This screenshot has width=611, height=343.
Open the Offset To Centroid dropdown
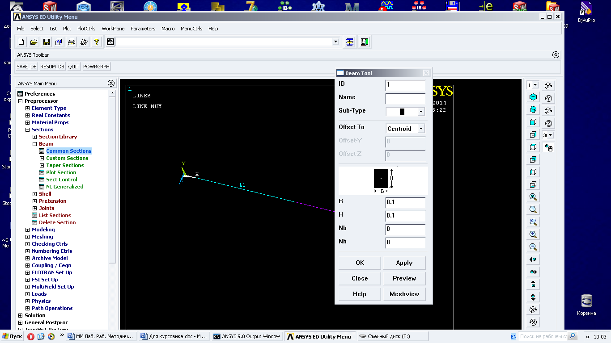tap(421, 129)
